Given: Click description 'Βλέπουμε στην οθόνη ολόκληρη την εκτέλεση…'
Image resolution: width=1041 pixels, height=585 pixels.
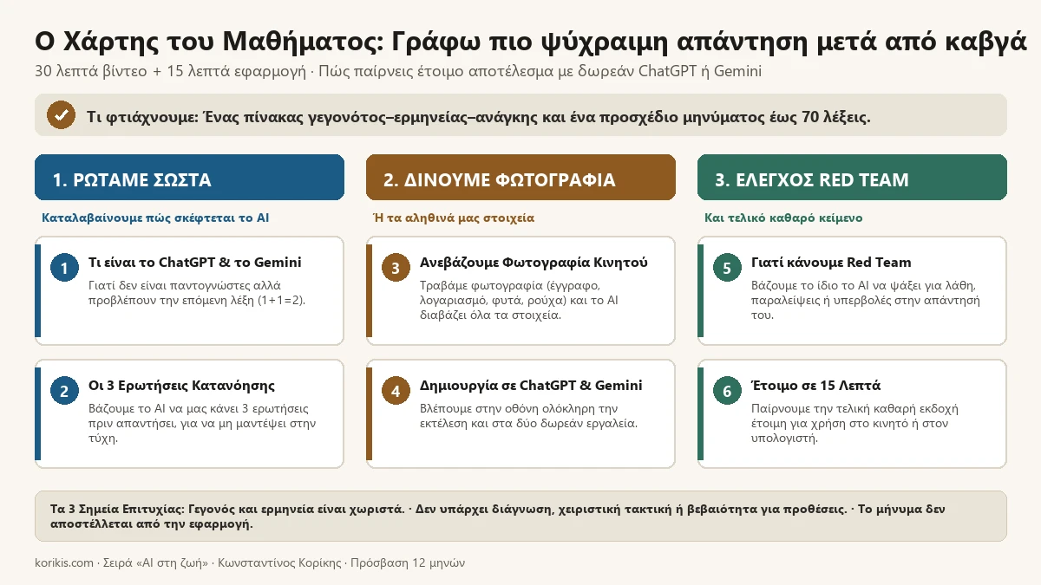Looking at the screenshot, I should tap(529, 415).
